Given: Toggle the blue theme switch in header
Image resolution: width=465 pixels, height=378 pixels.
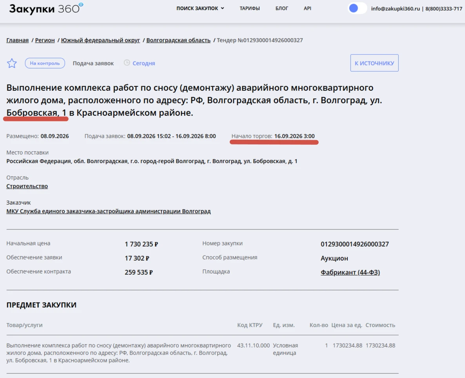Looking at the screenshot, I should pos(357,8).
